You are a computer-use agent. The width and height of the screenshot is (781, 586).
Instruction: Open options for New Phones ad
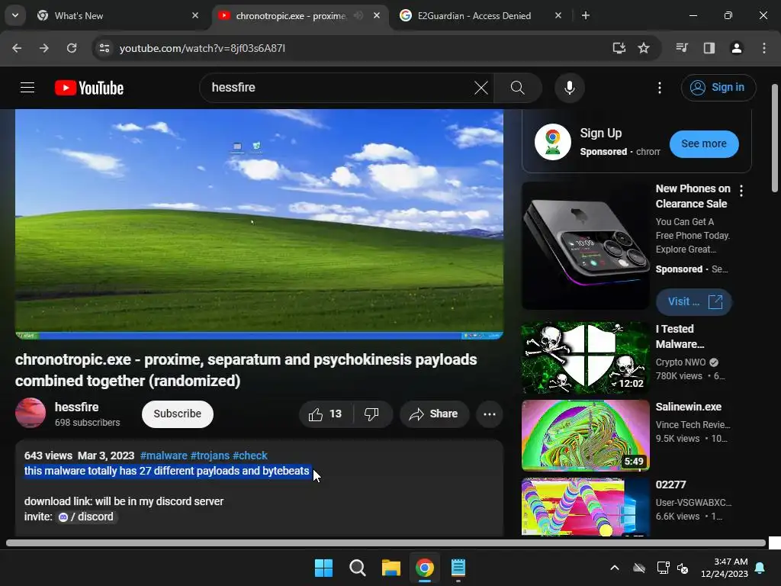tap(741, 190)
